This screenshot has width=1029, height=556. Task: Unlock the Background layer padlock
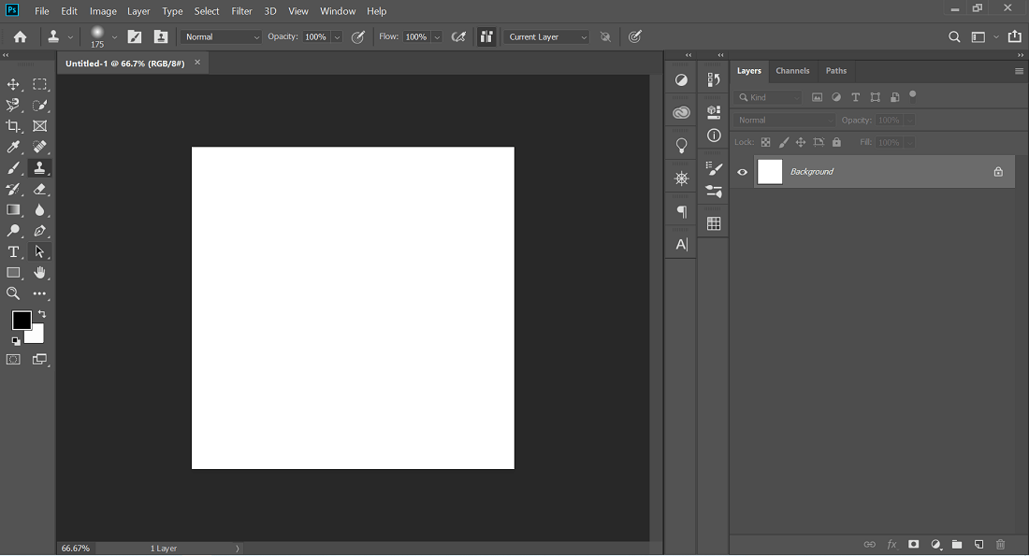(997, 171)
